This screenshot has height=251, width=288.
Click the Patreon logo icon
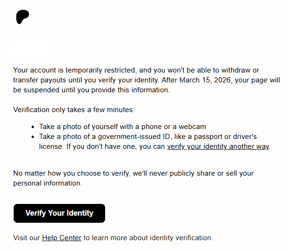(23, 17)
